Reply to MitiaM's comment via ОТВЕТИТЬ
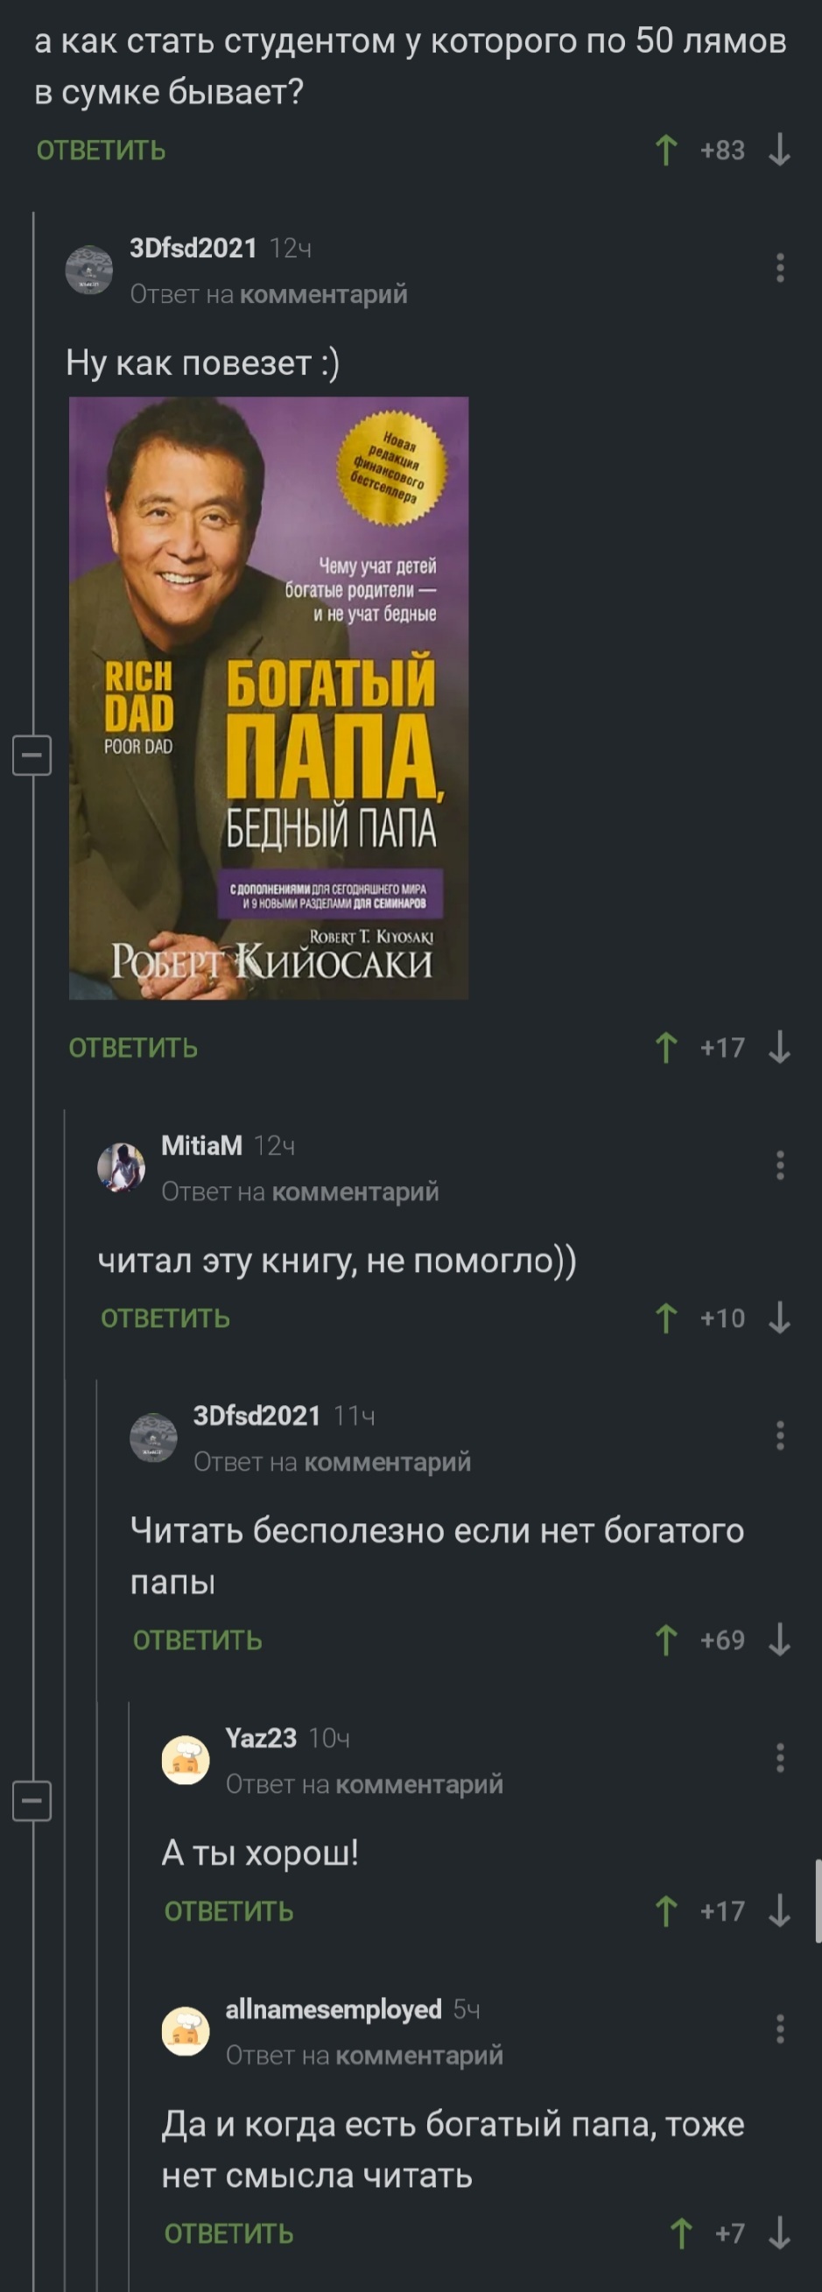Screen dimensions: 822x2292 tap(165, 1318)
